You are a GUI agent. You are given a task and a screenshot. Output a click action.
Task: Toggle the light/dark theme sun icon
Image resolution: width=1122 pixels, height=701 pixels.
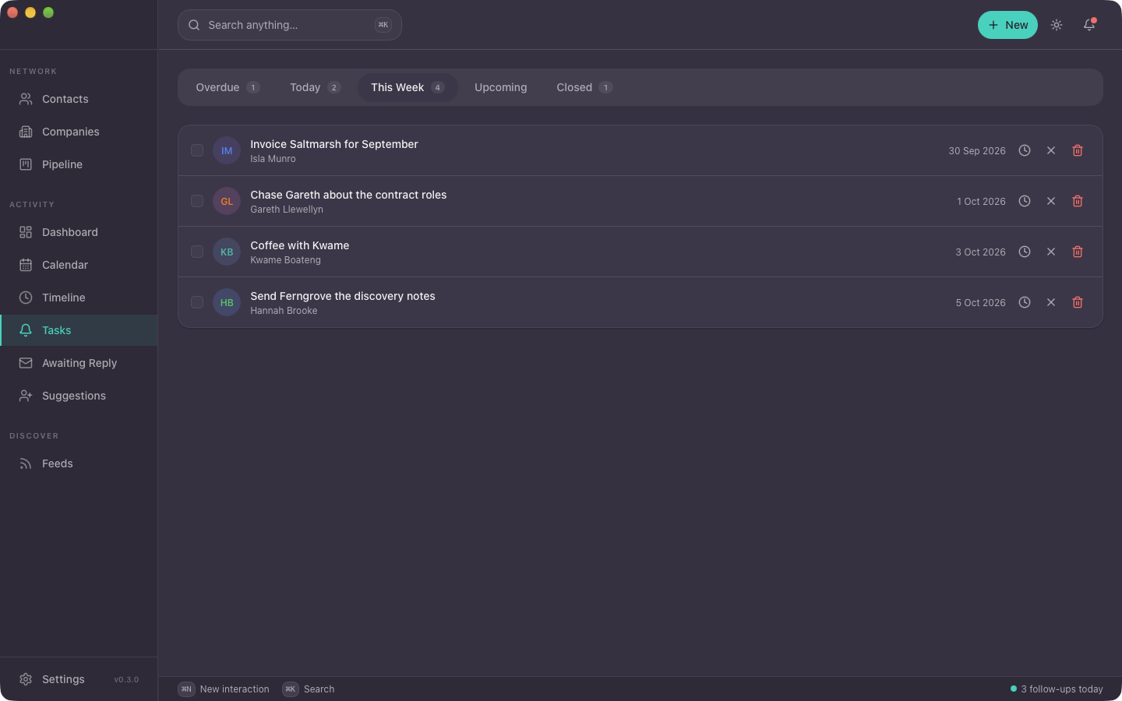click(x=1057, y=25)
